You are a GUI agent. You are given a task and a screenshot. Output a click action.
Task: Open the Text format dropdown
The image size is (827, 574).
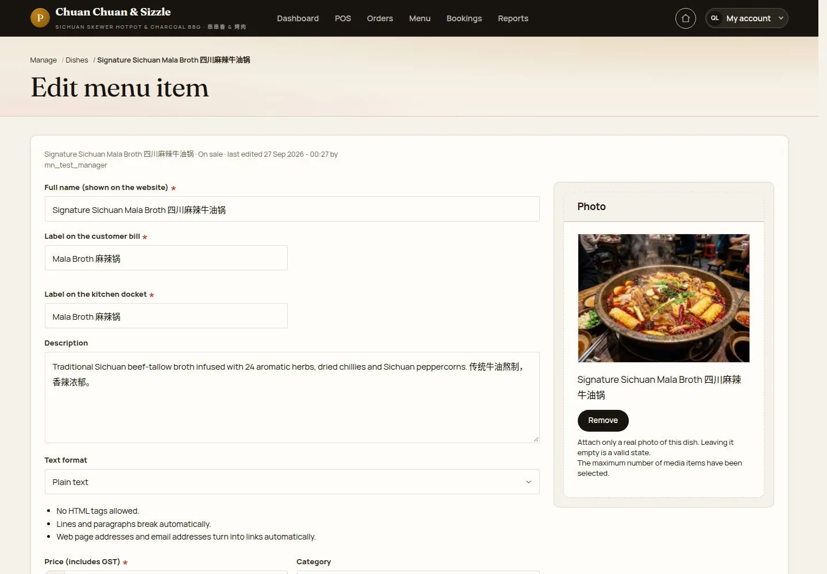292,482
